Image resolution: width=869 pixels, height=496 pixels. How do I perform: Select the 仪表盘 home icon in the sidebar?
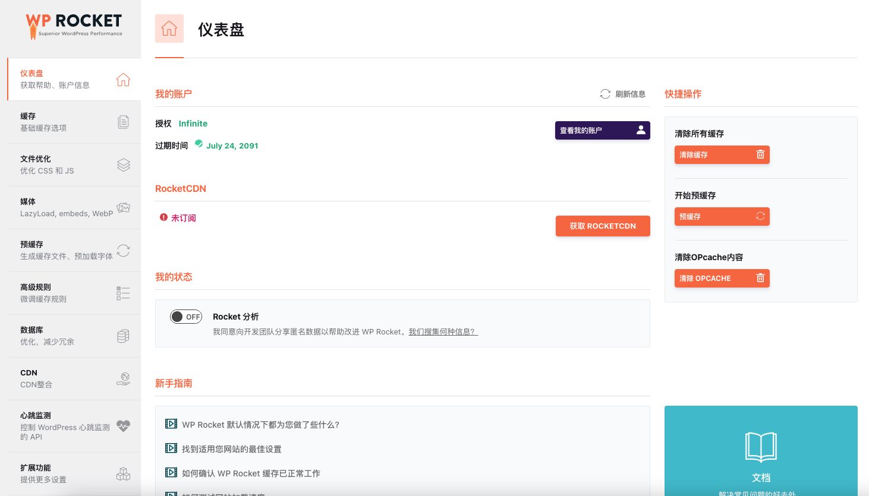click(123, 80)
